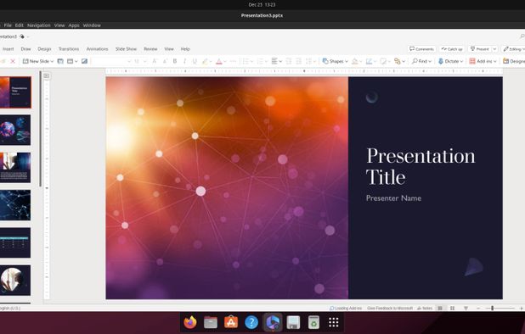Click the slideshow icon in status bar

tap(466, 309)
